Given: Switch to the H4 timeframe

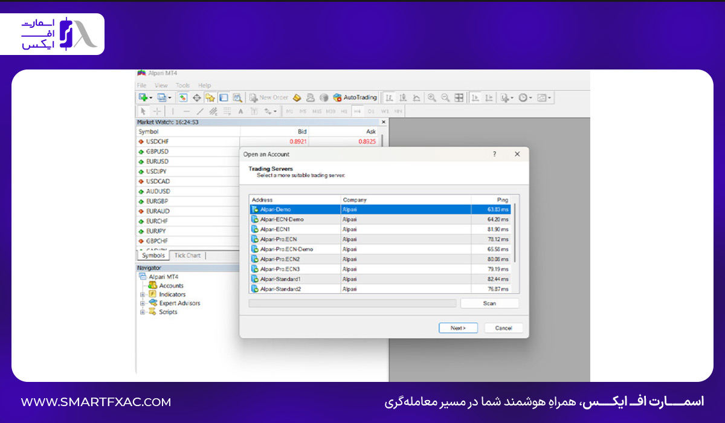Looking at the screenshot, I should point(357,111).
